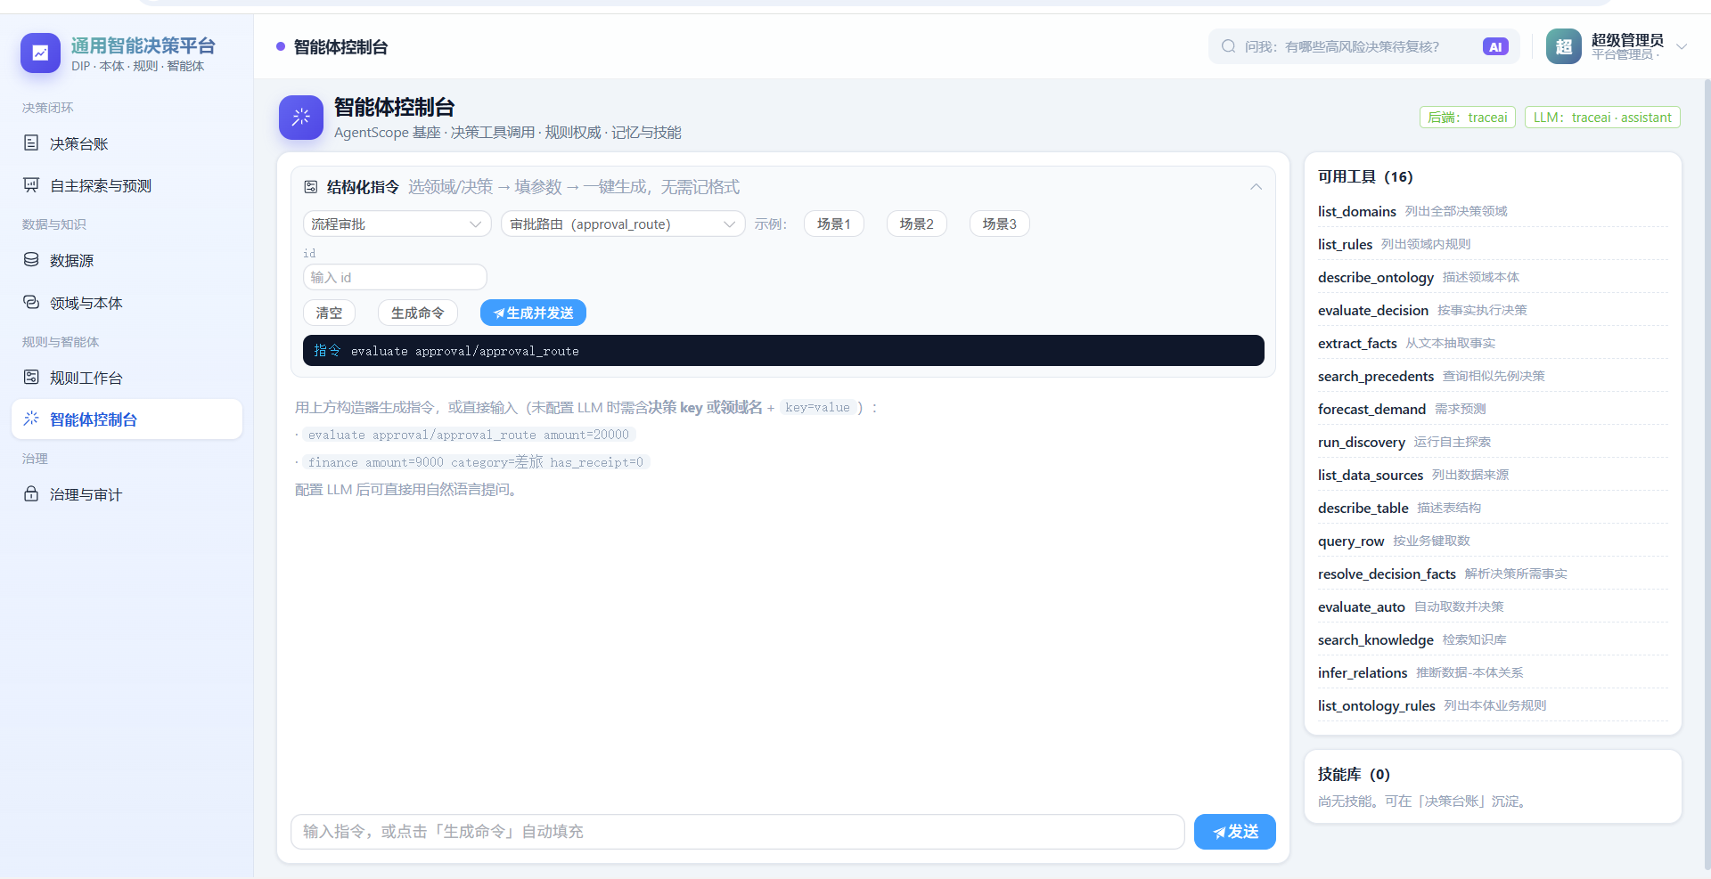The height and width of the screenshot is (879, 1711).
Task: Choose example 场景3
Action: 1000,224
